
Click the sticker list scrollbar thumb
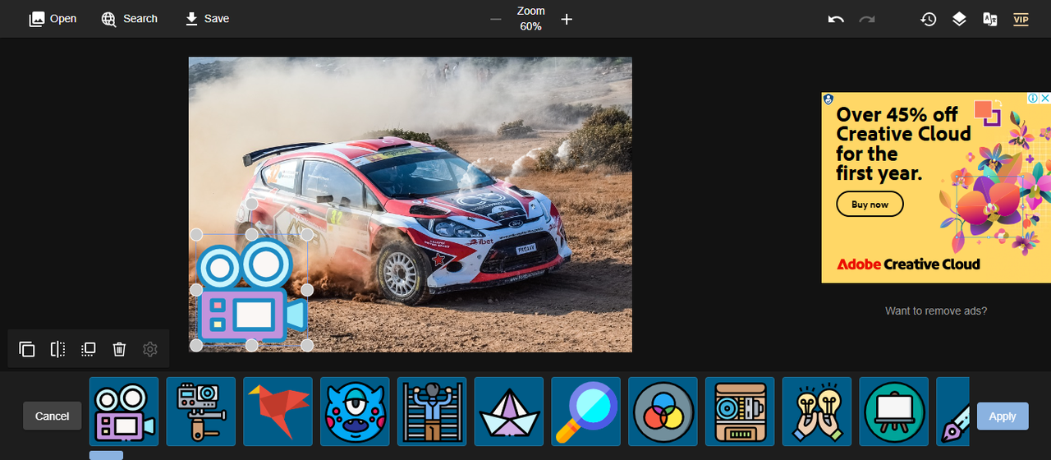(x=106, y=455)
